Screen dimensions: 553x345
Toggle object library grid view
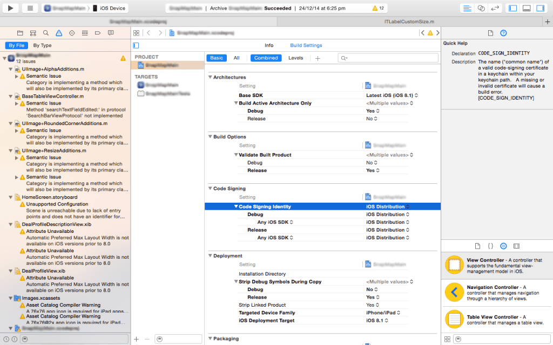point(447,339)
